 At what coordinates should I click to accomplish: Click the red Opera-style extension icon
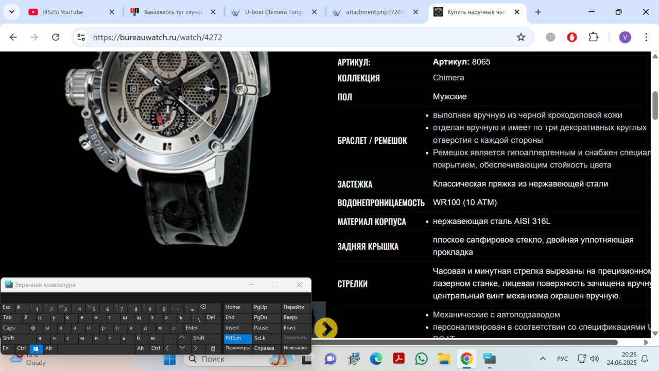coord(572,37)
